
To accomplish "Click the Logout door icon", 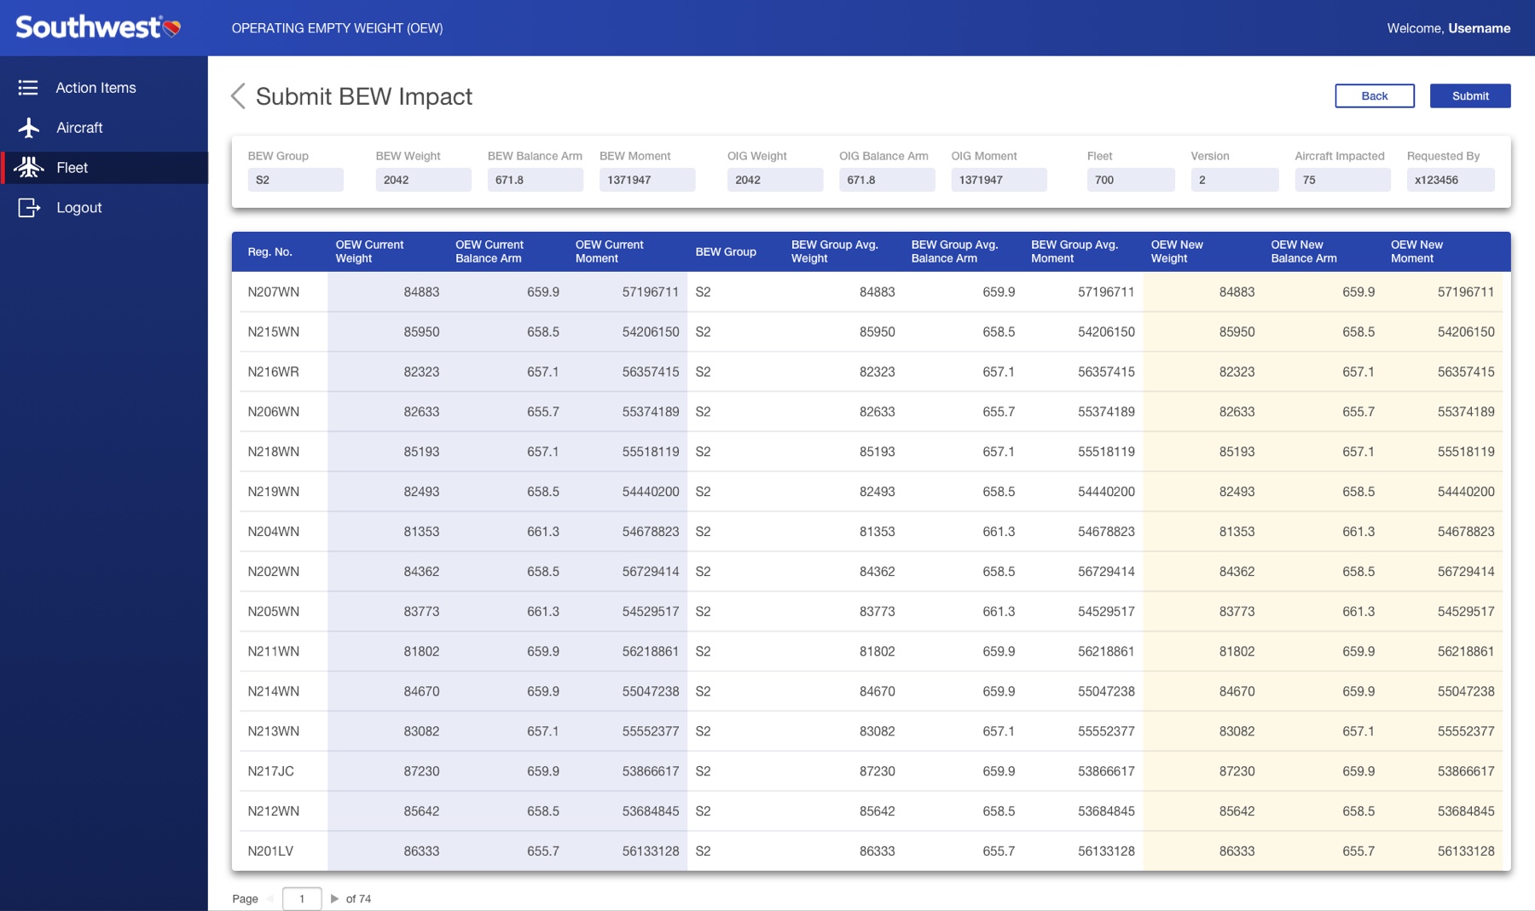I will click(x=29, y=208).
